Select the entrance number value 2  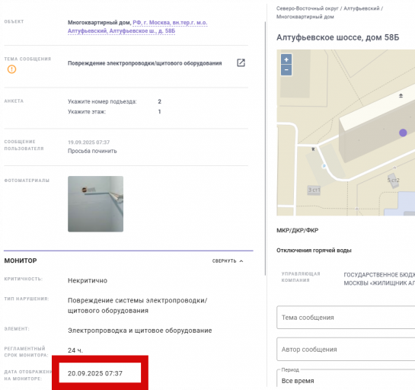click(160, 101)
